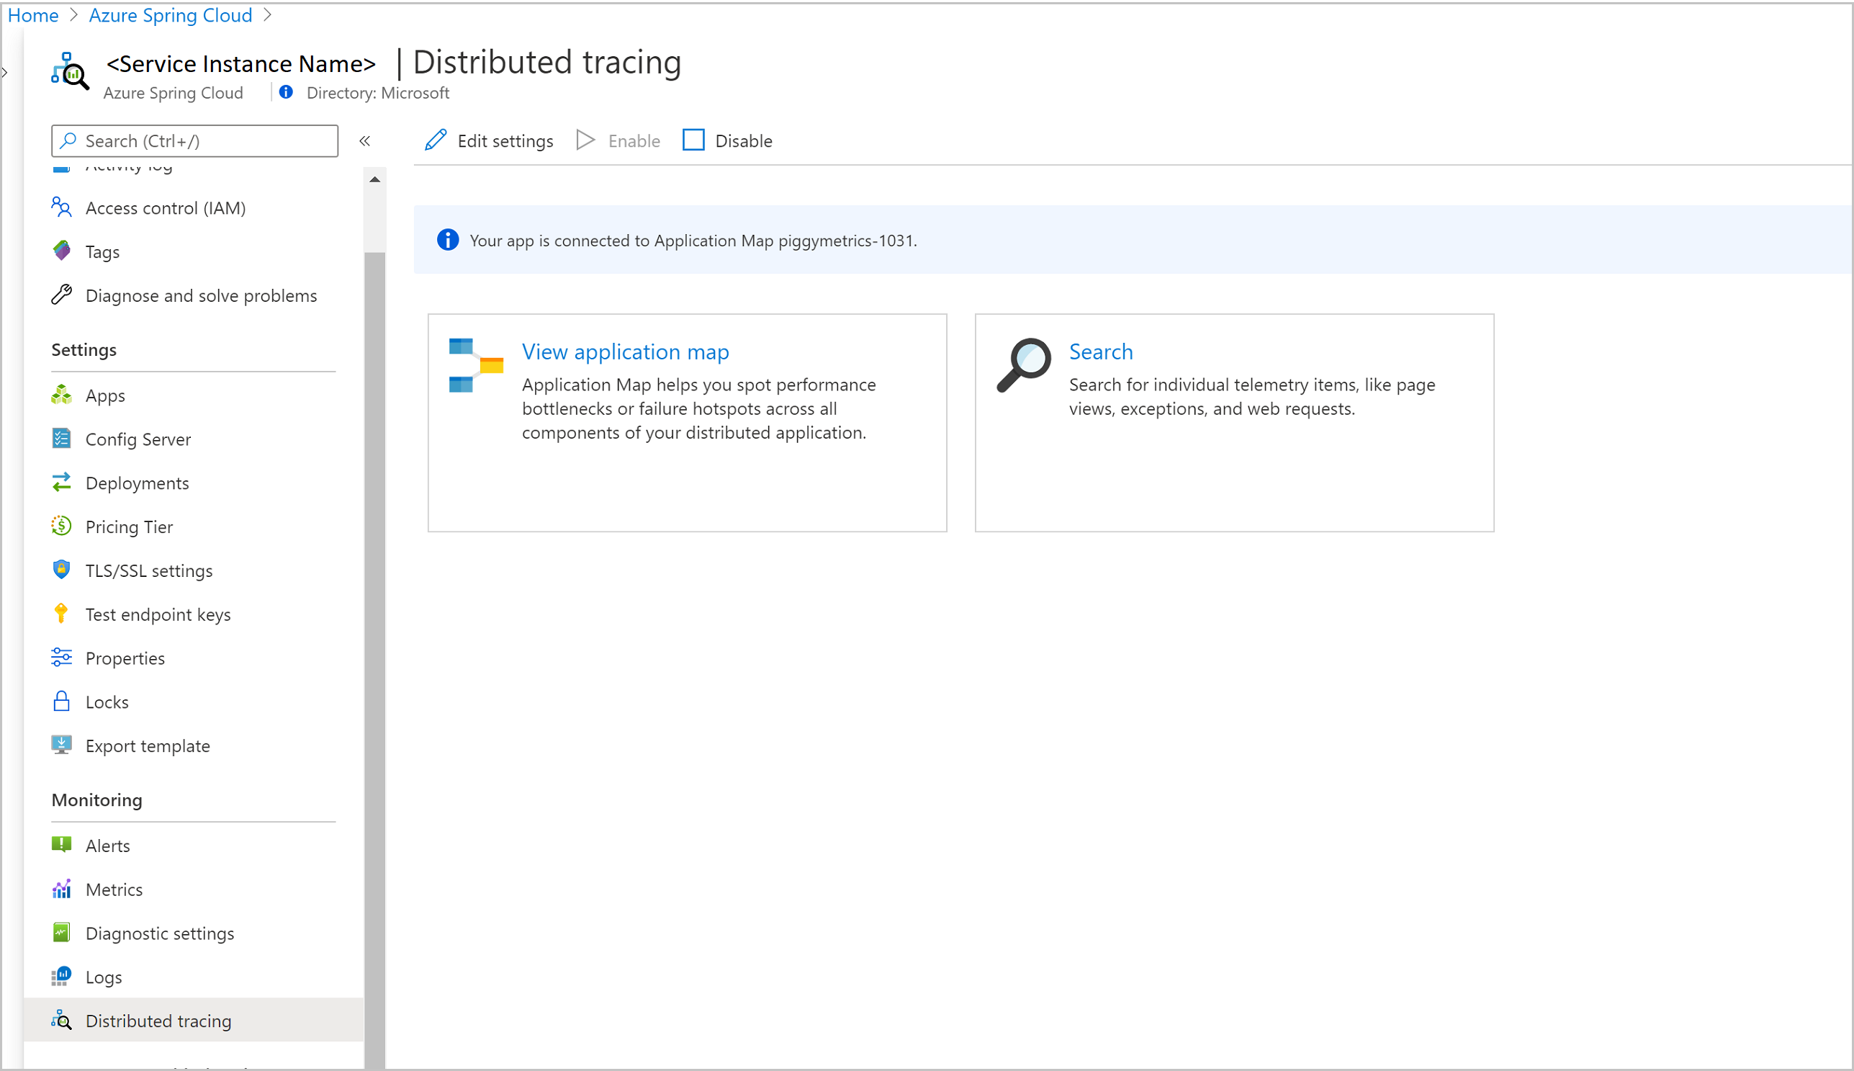Click the Disable square icon
The image size is (1854, 1071).
[x=693, y=140]
